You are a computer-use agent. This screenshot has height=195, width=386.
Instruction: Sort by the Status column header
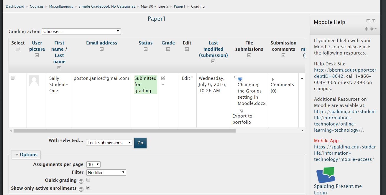146,43
